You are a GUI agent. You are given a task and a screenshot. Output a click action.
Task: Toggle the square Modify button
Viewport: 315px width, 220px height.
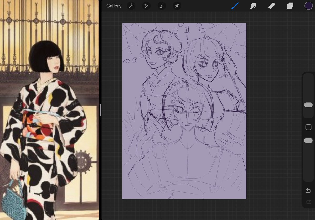[308, 128]
